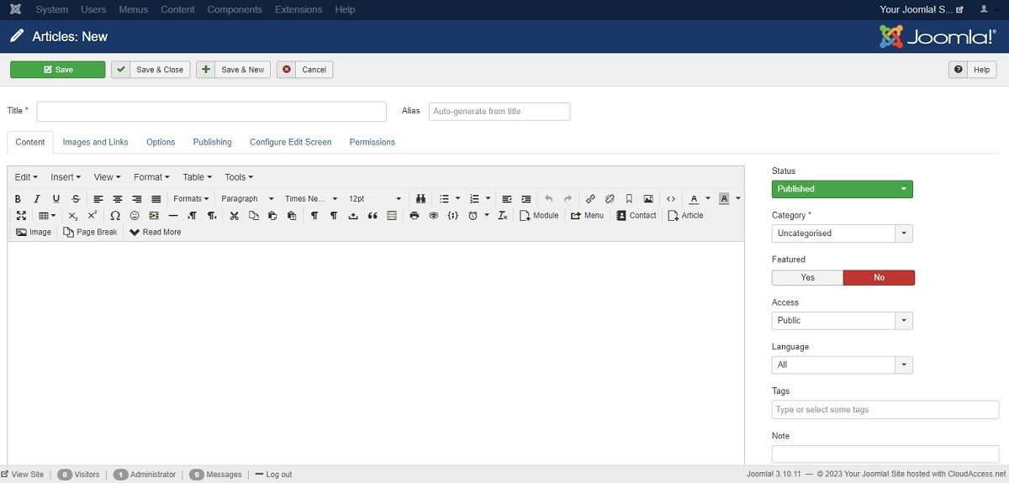Click the text color A swatch

[x=694, y=199]
